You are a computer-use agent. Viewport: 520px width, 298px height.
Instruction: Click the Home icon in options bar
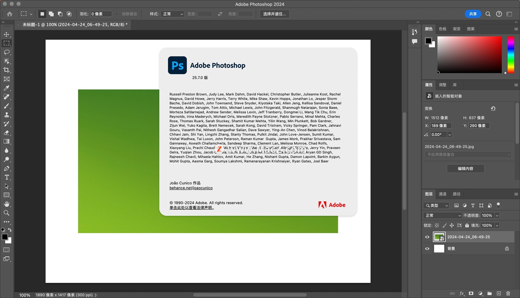coord(9,14)
